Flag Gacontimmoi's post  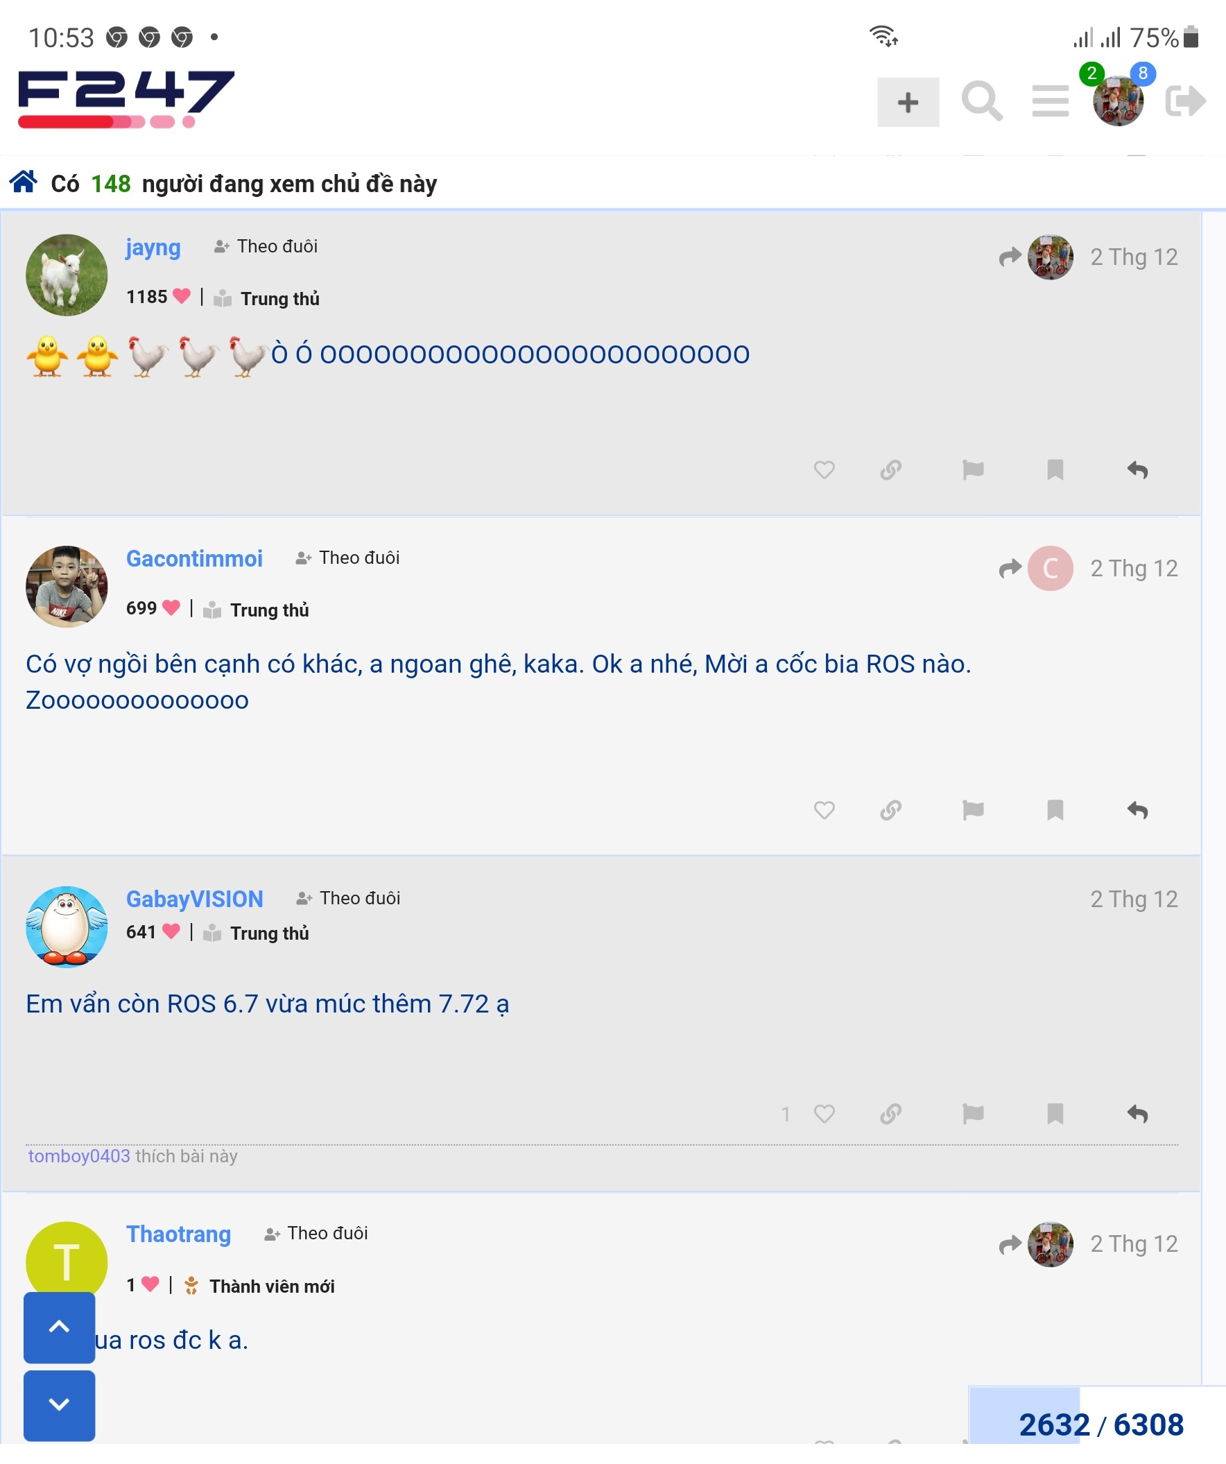coord(973,810)
